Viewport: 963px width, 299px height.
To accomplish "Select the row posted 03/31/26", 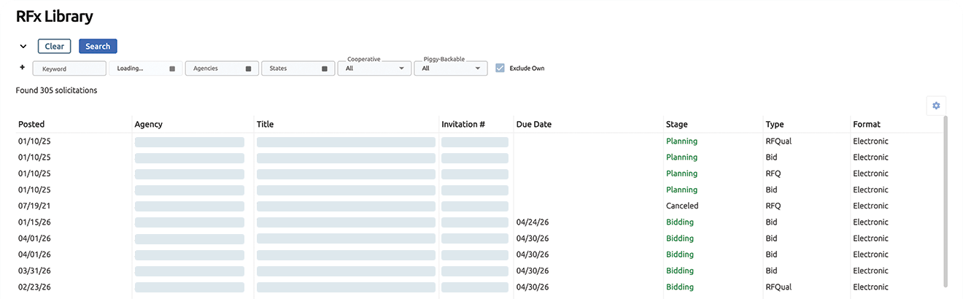I will click(479, 271).
